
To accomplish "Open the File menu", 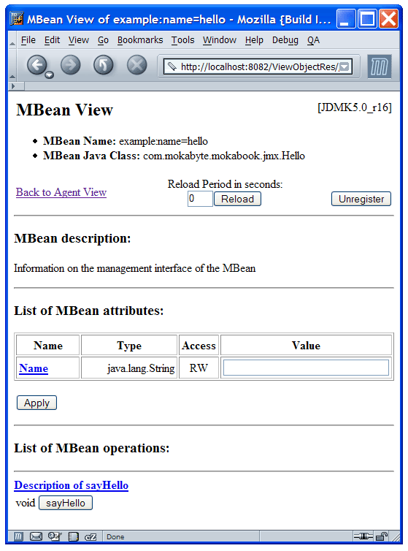I will 28,40.
